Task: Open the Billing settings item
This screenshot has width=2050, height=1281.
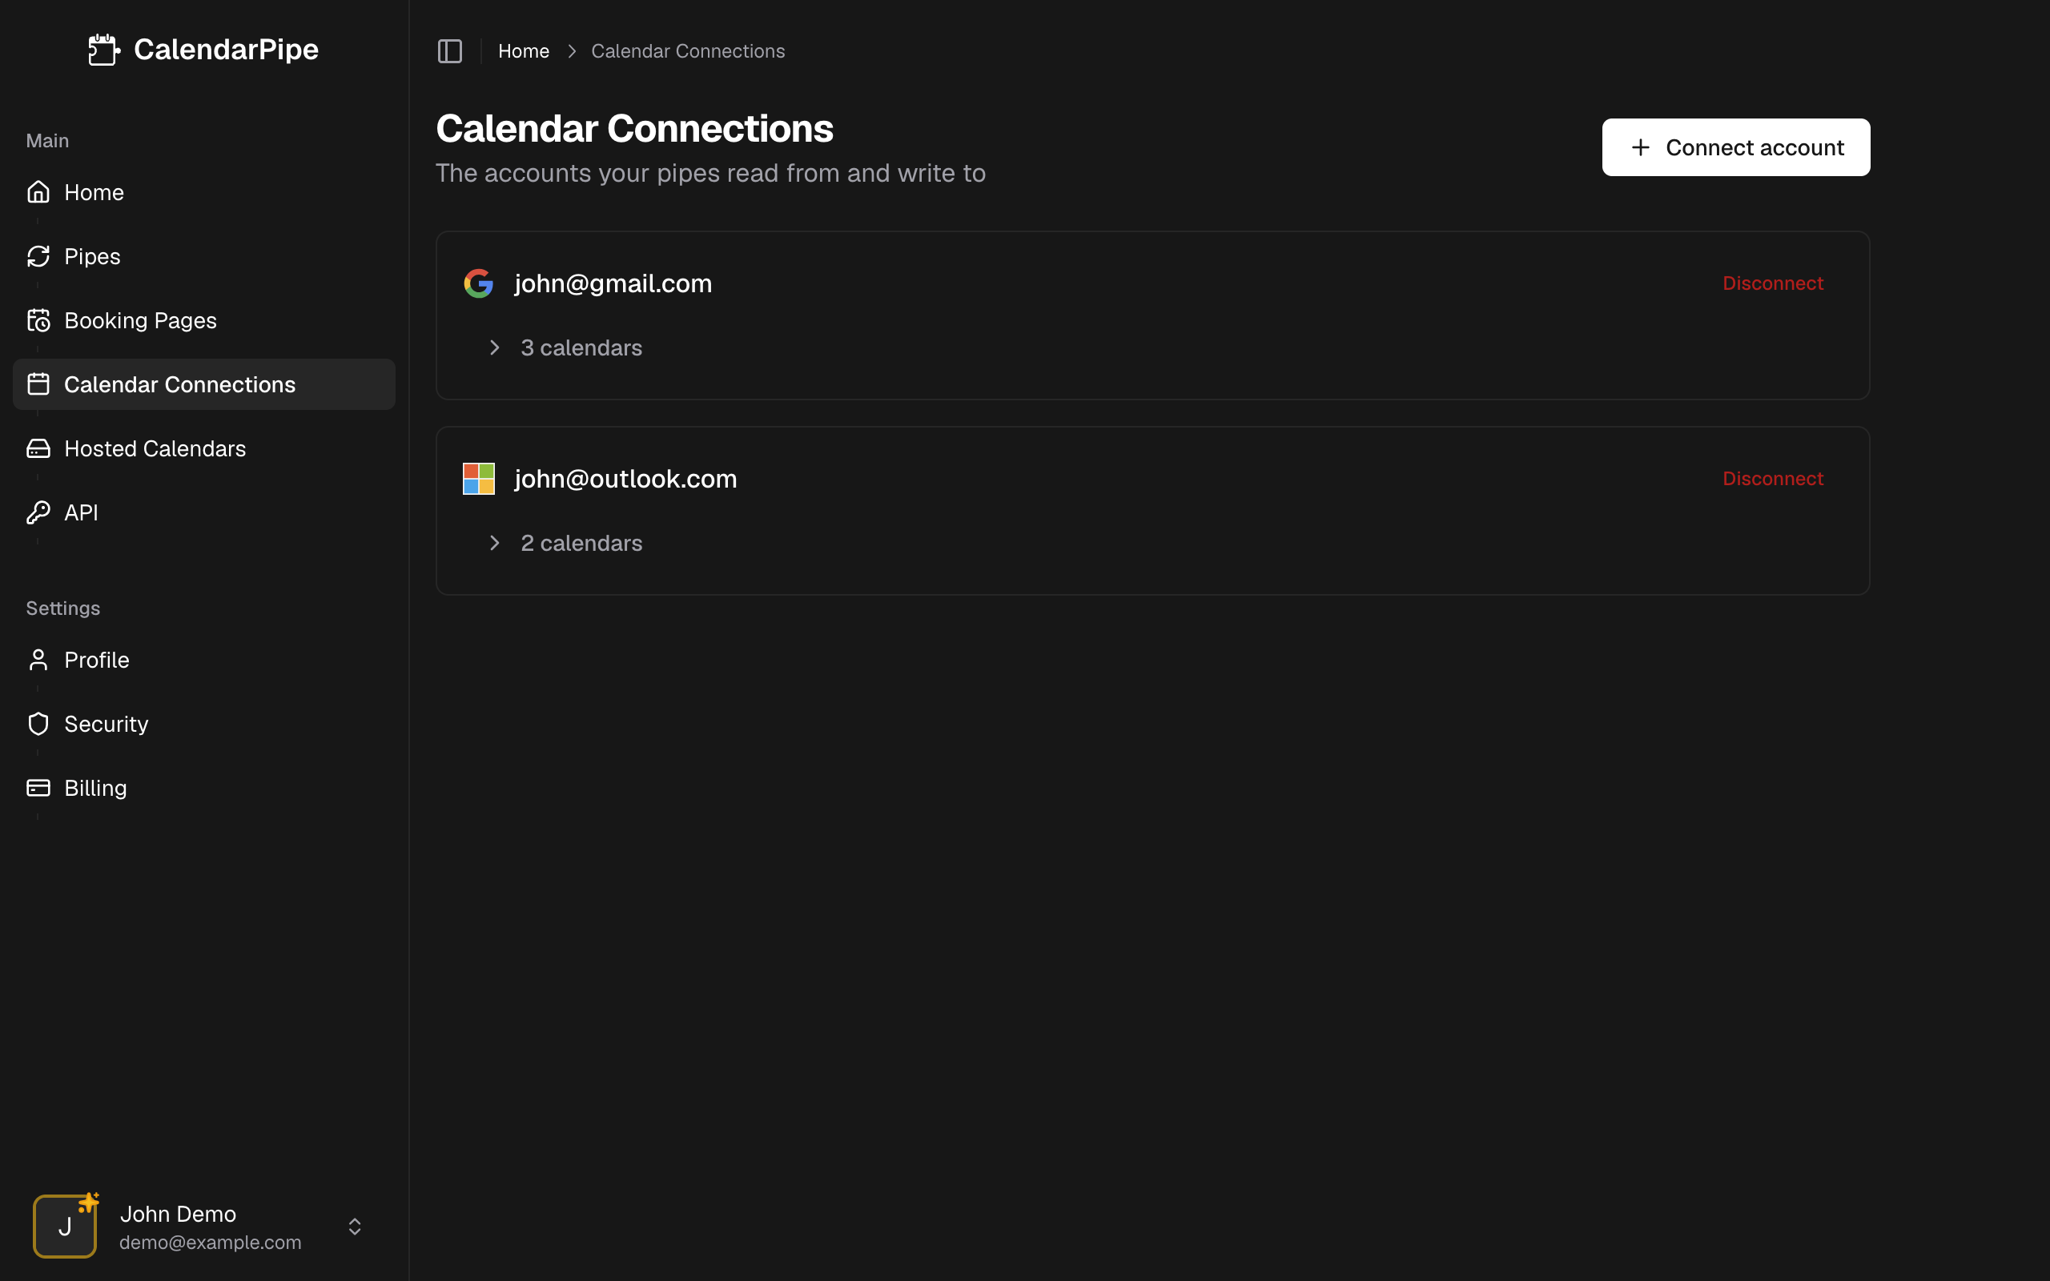Action: pos(203,788)
